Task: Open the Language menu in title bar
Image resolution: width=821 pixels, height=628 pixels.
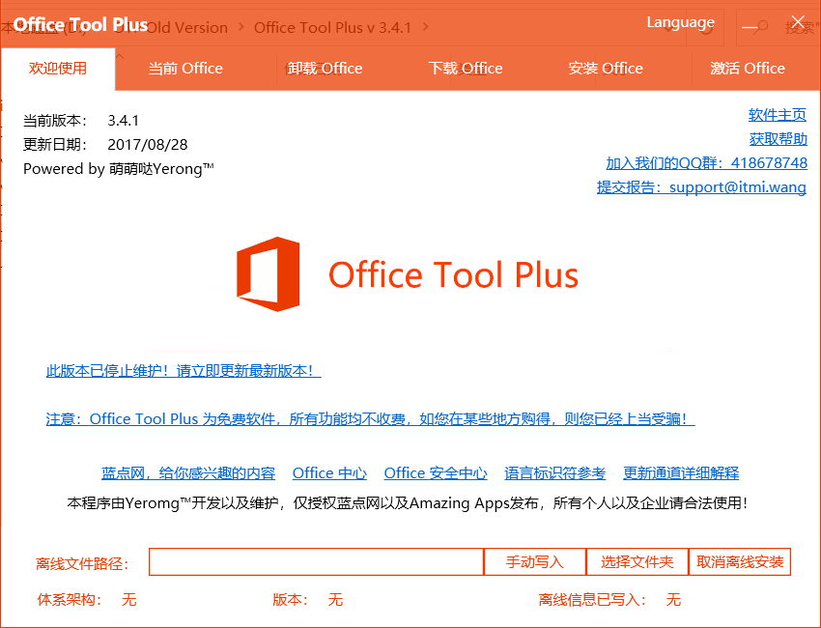Action: point(680,23)
